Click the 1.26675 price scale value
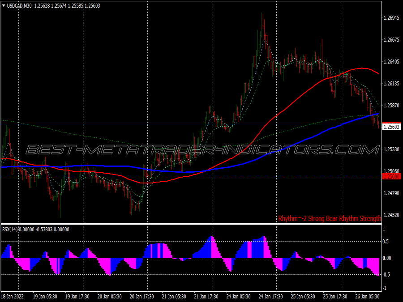403x302 pixels. click(391, 39)
